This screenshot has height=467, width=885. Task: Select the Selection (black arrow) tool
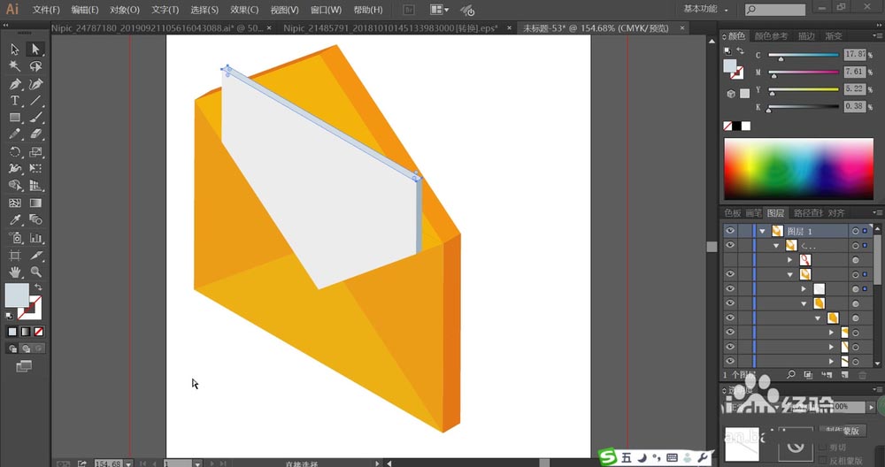pos(15,50)
